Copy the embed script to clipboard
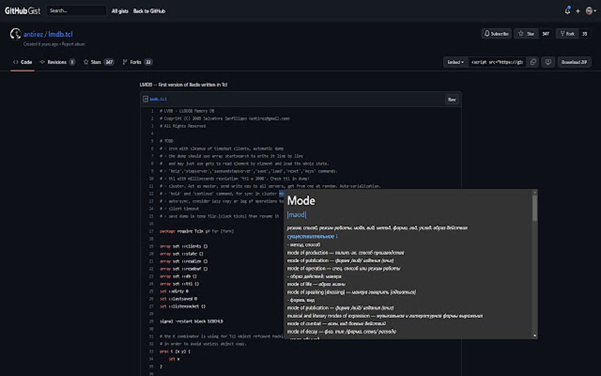The width and height of the screenshot is (601, 376). (x=533, y=62)
